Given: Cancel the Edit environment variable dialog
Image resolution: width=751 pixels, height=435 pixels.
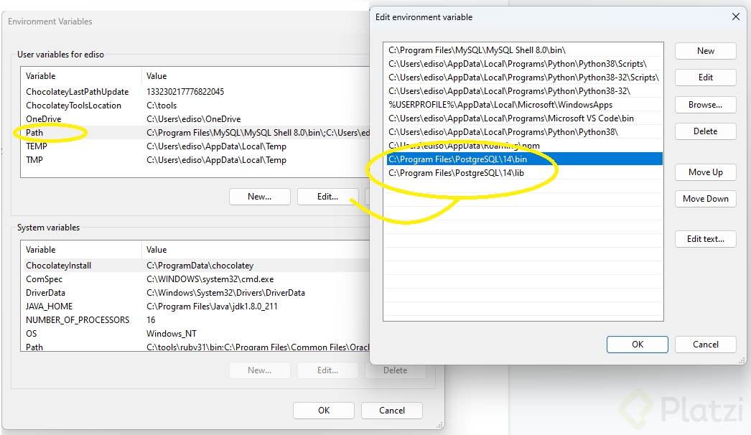Looking at the screenshot, I should coord(706,345).
